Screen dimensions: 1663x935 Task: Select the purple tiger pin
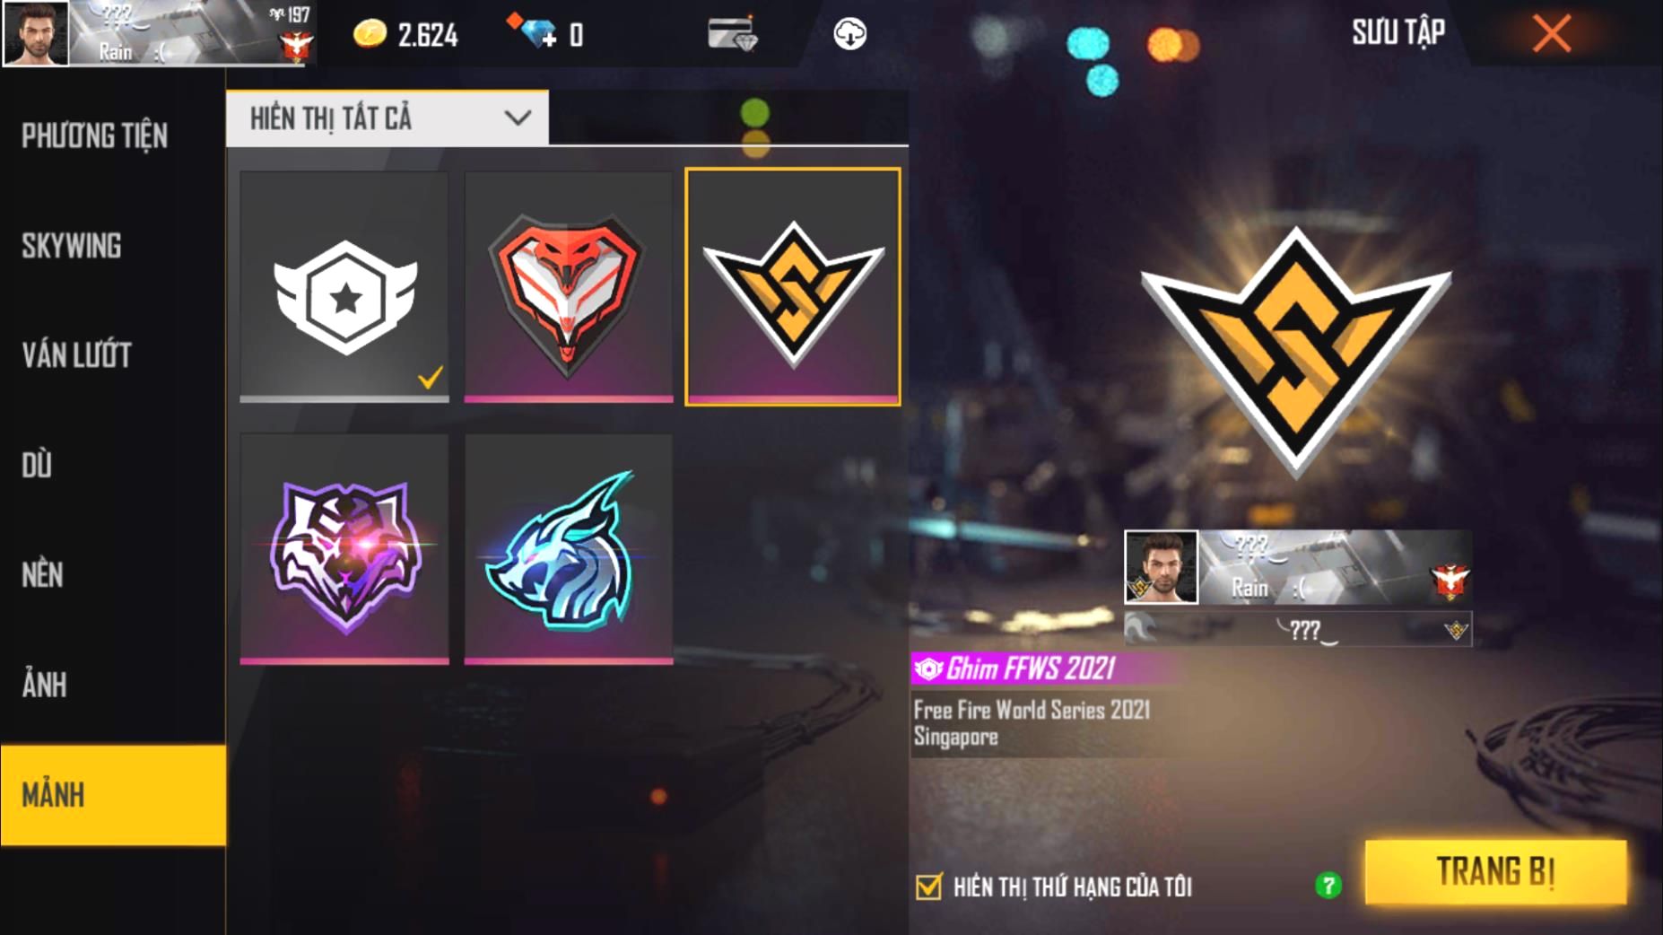click(344, 548)
